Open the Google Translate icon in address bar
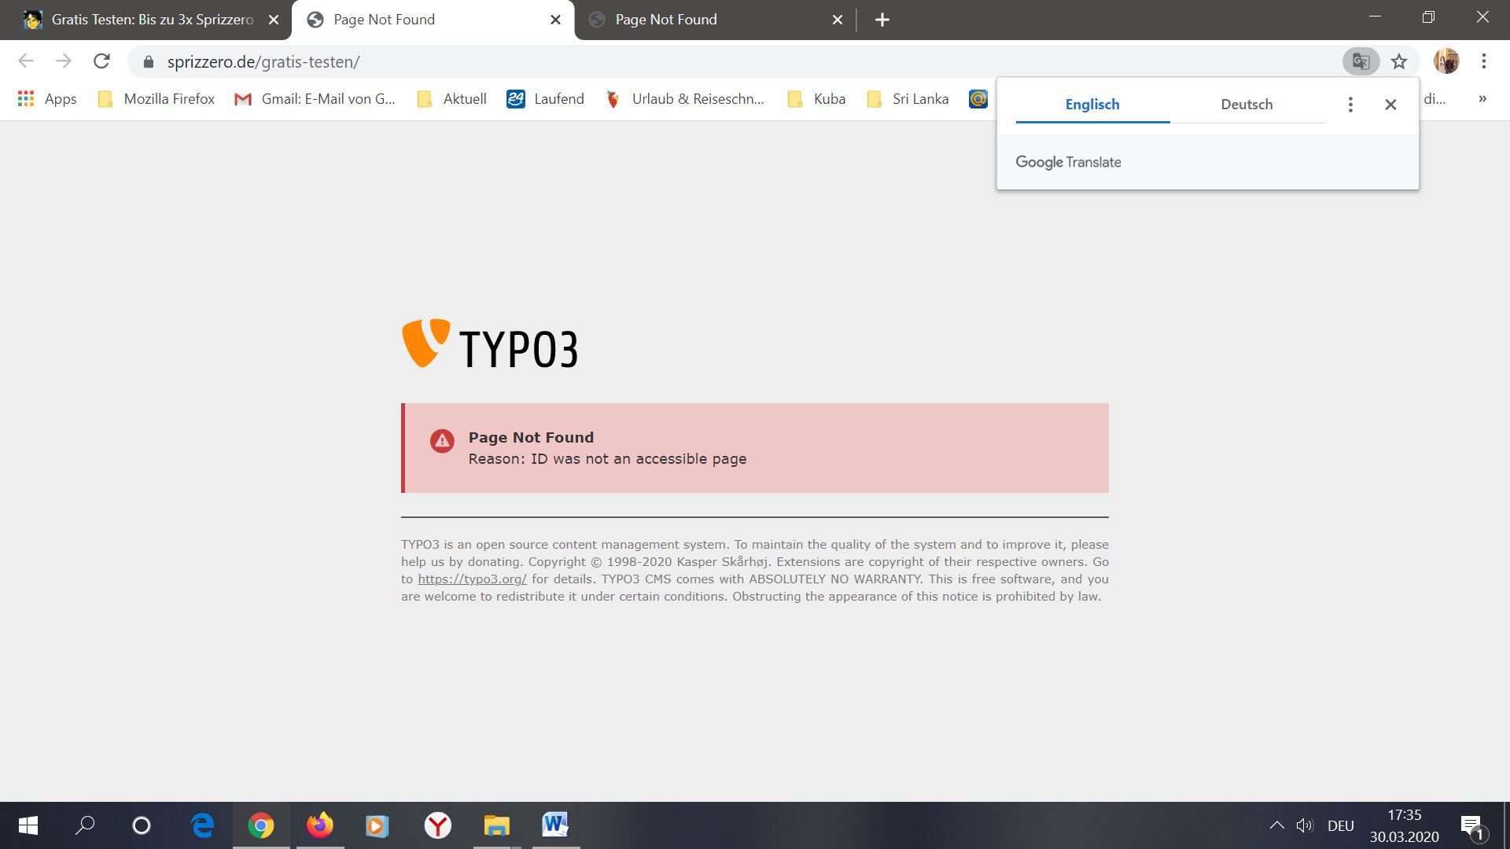The height and width of the screenshot is (849, 1510). 1361,61
